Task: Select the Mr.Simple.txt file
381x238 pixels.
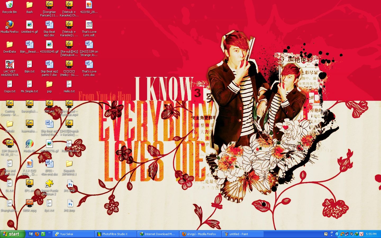Action: coord(29,86)
